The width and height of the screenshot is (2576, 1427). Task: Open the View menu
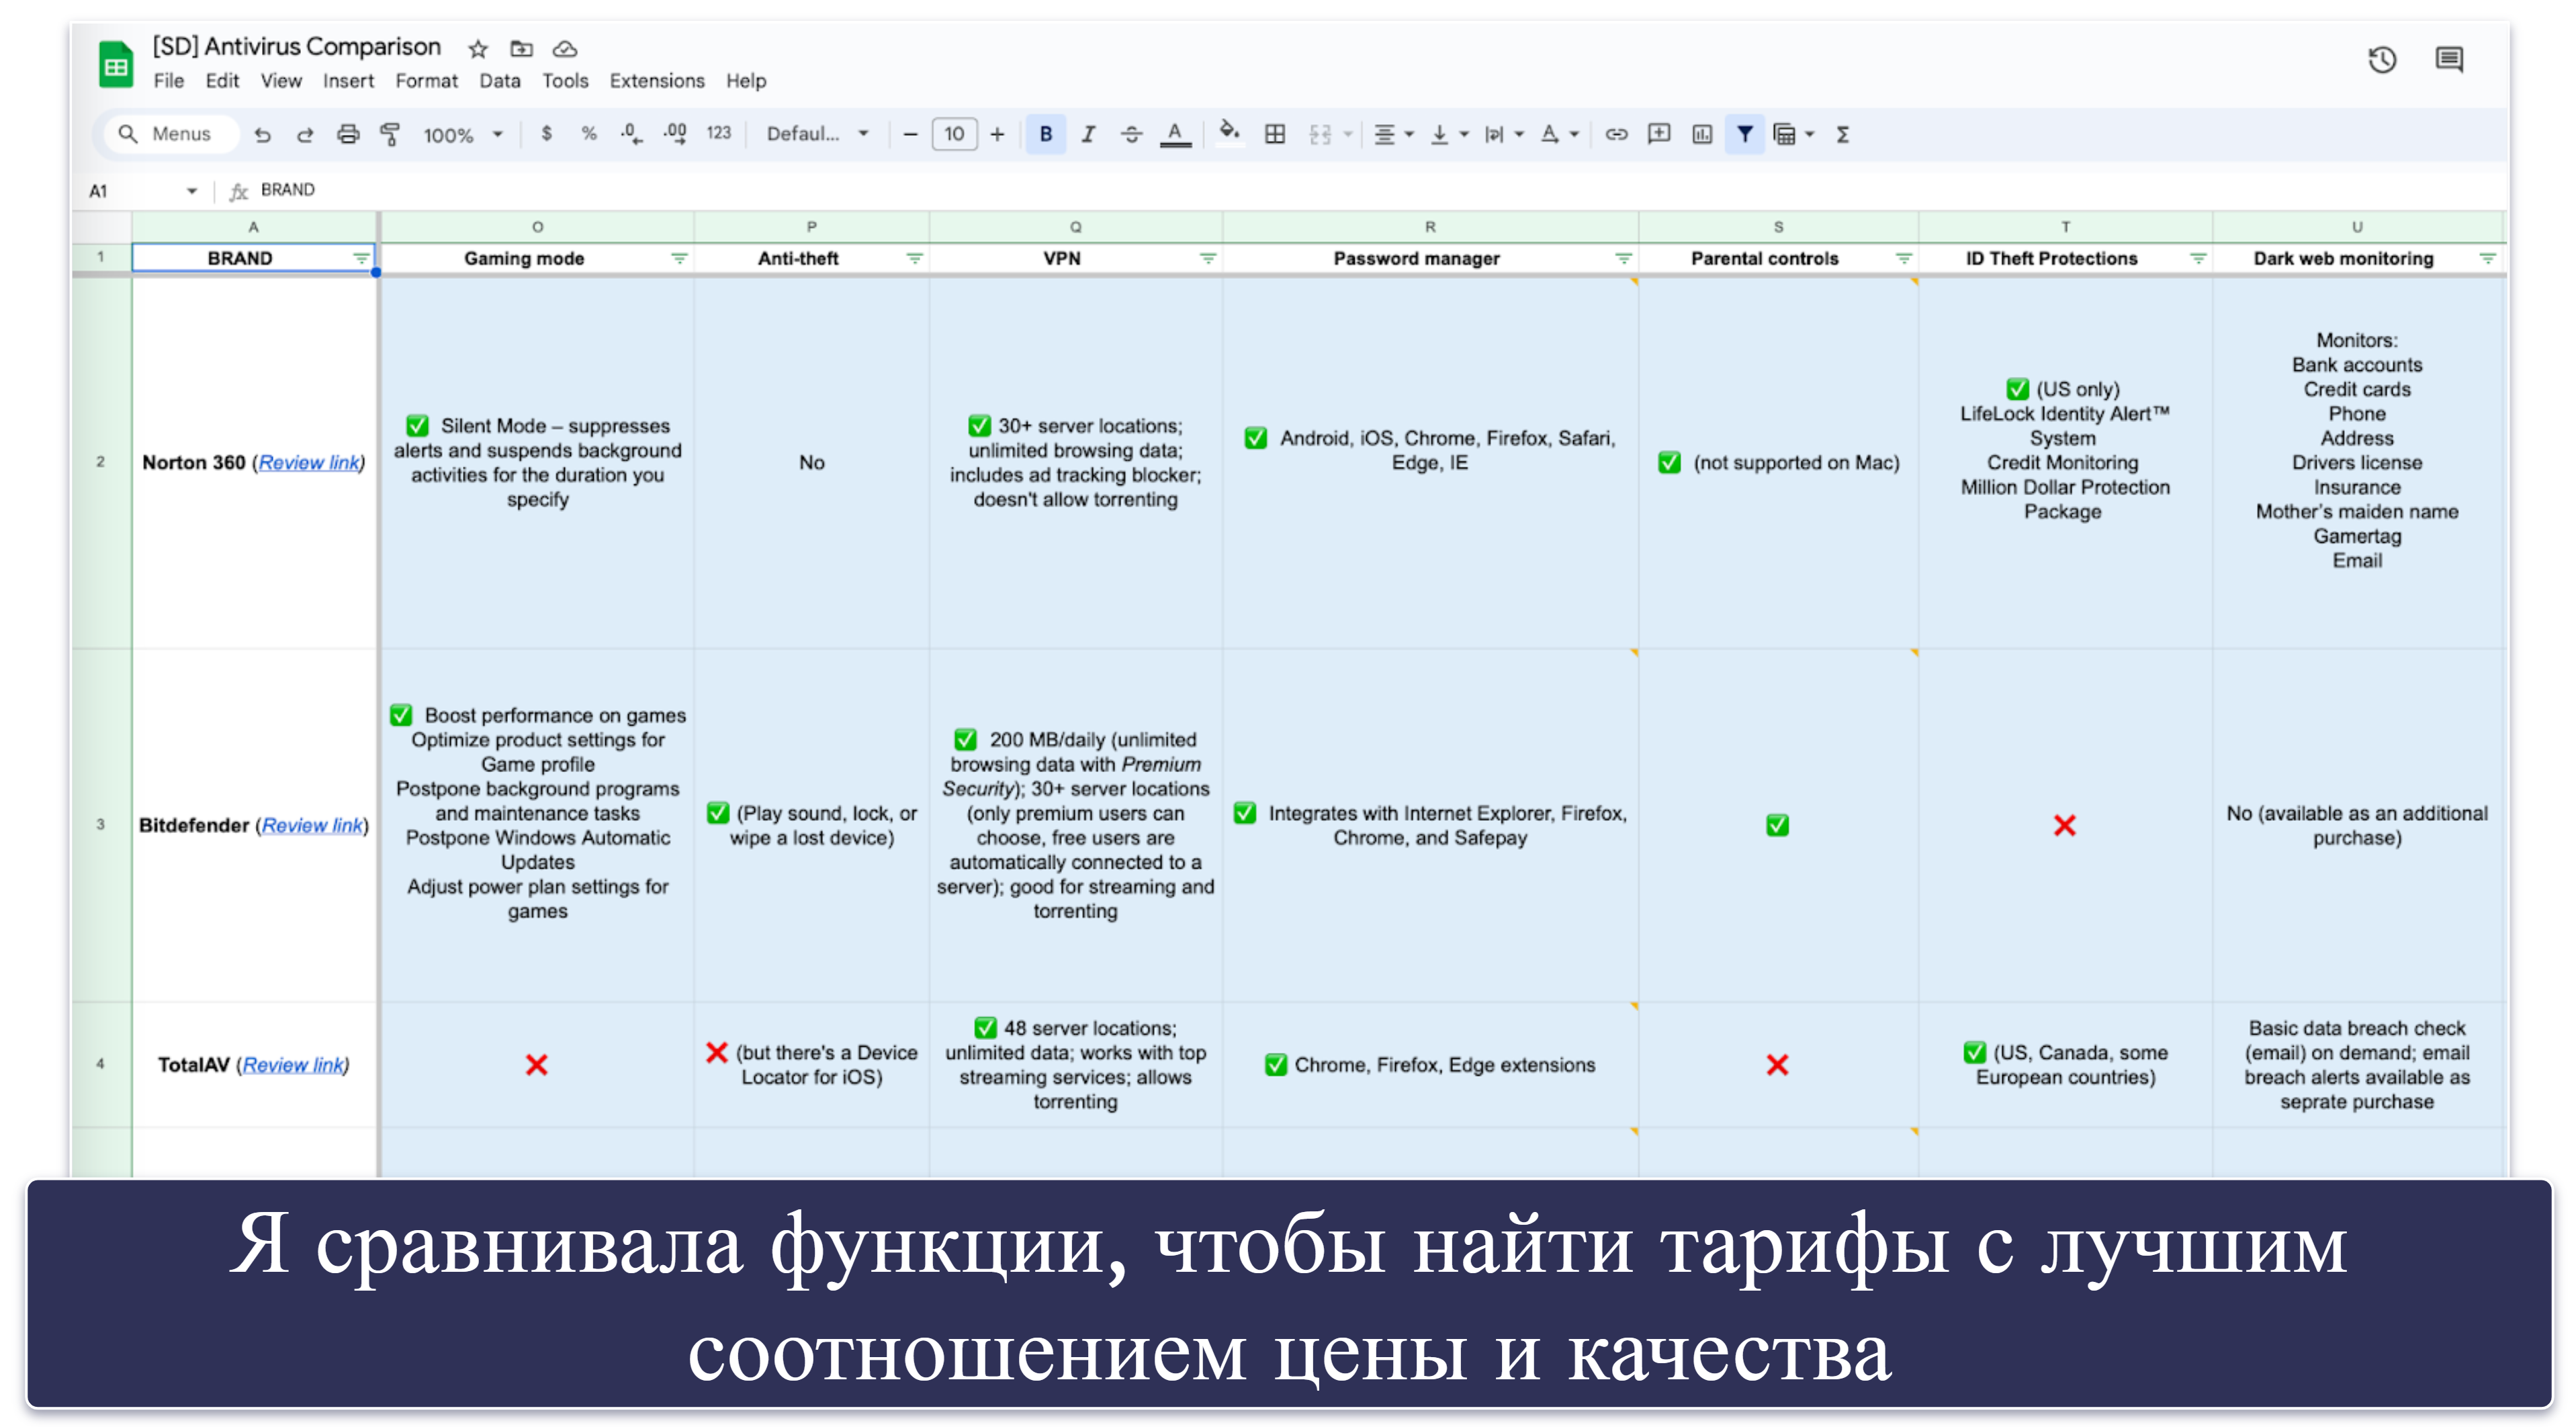[x=281, y=81]
